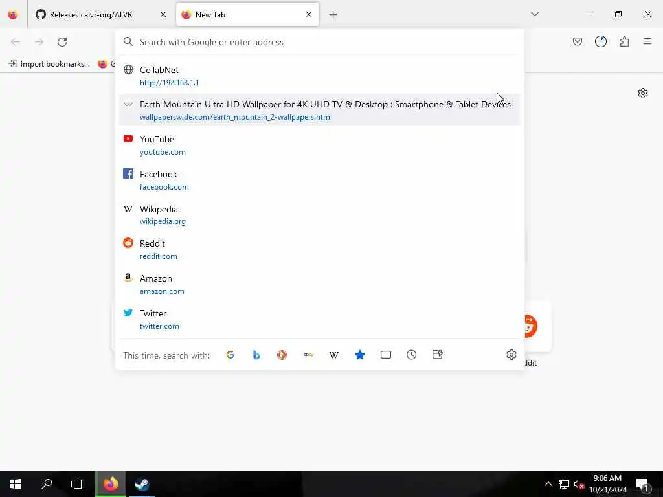Show hidden system tray icons
663x497 pixels.
pyautogui.click(x=548, y=484)
